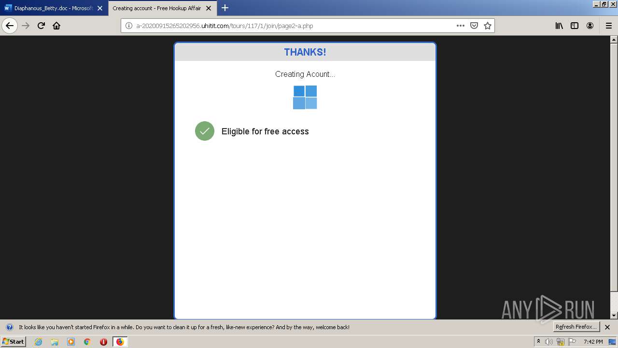Select Firefox in the taskbar
Screen dimensions: 618x348
(x=120, y=342)
